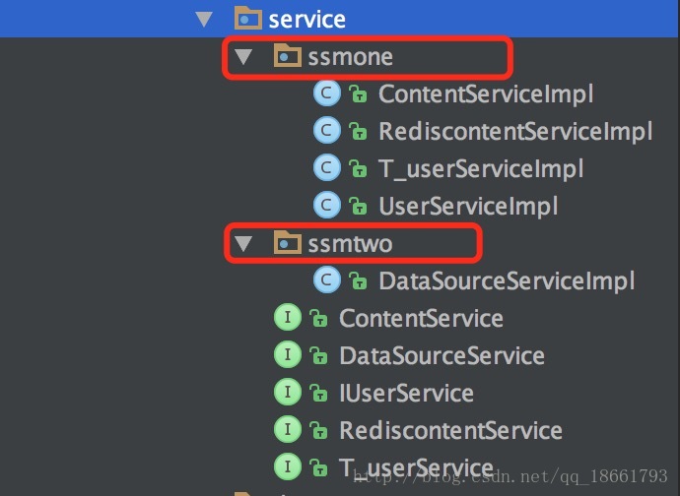Select the RediscontentService interface
Viewport: 680px width, 496px height.
click(x=450, y=430)
